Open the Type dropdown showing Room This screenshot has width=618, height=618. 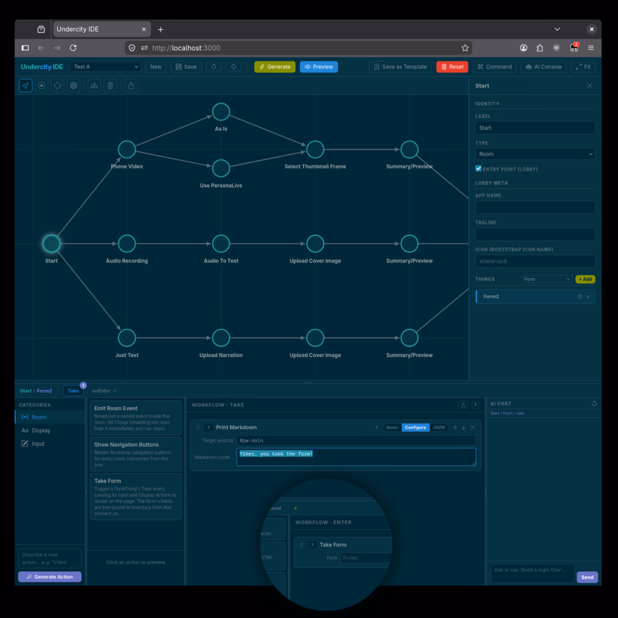click(x=535, y=154)
